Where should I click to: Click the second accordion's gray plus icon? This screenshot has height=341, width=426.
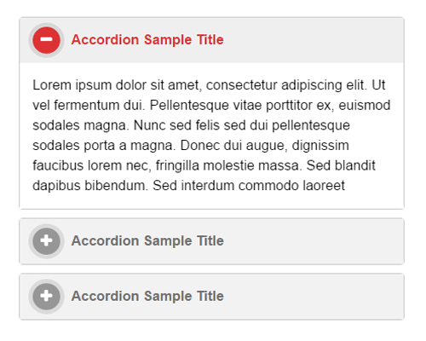point(46,241)
